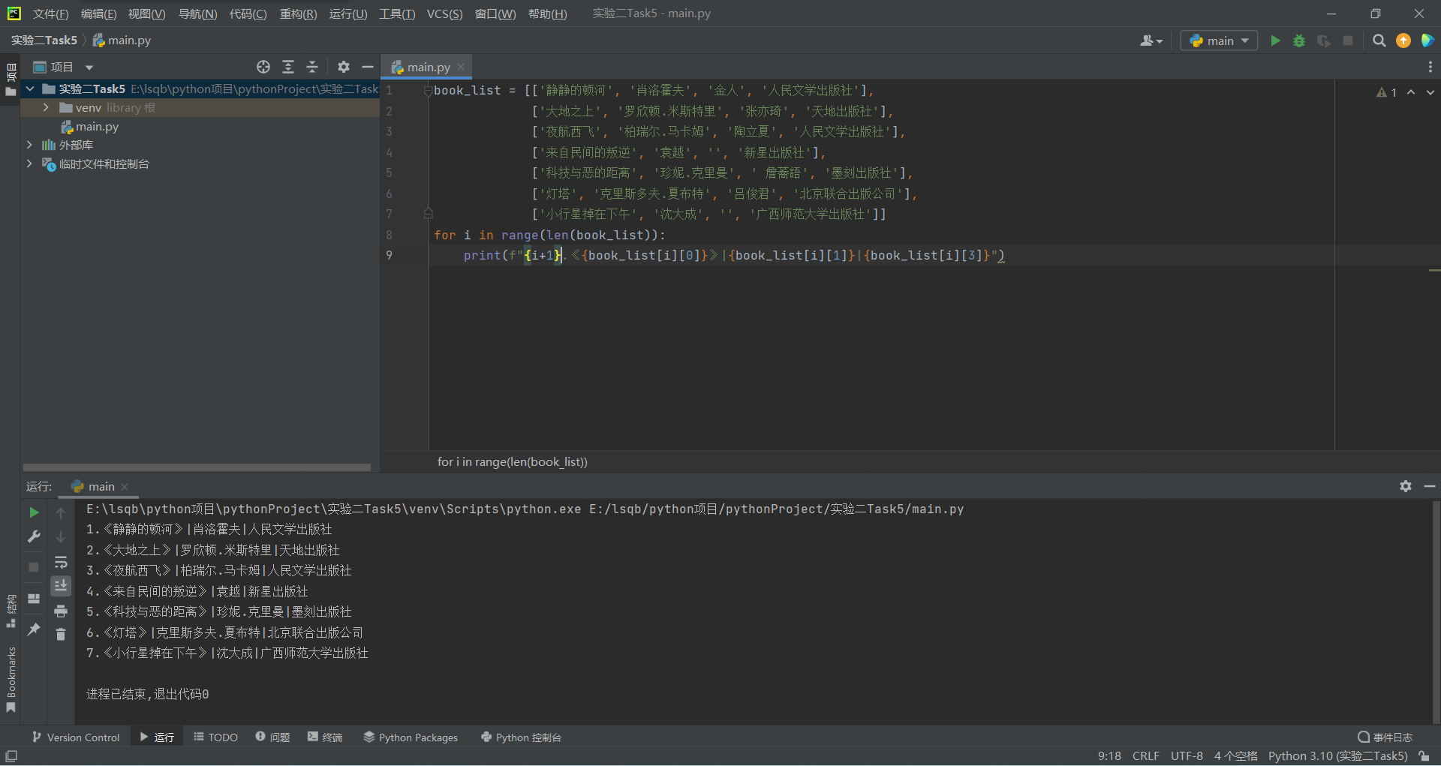Image resolution: width=1441 pixels, height=766 pixels.
Task: Open the 重构(R) menu
Action: pyautogui.click(x=298, y=14)
